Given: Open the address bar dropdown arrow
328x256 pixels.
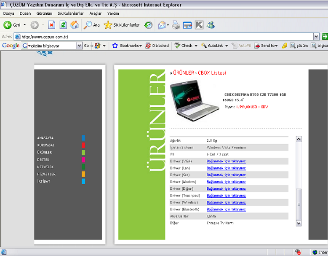Looking at the screenshot, I should click(x=316, y=37).
